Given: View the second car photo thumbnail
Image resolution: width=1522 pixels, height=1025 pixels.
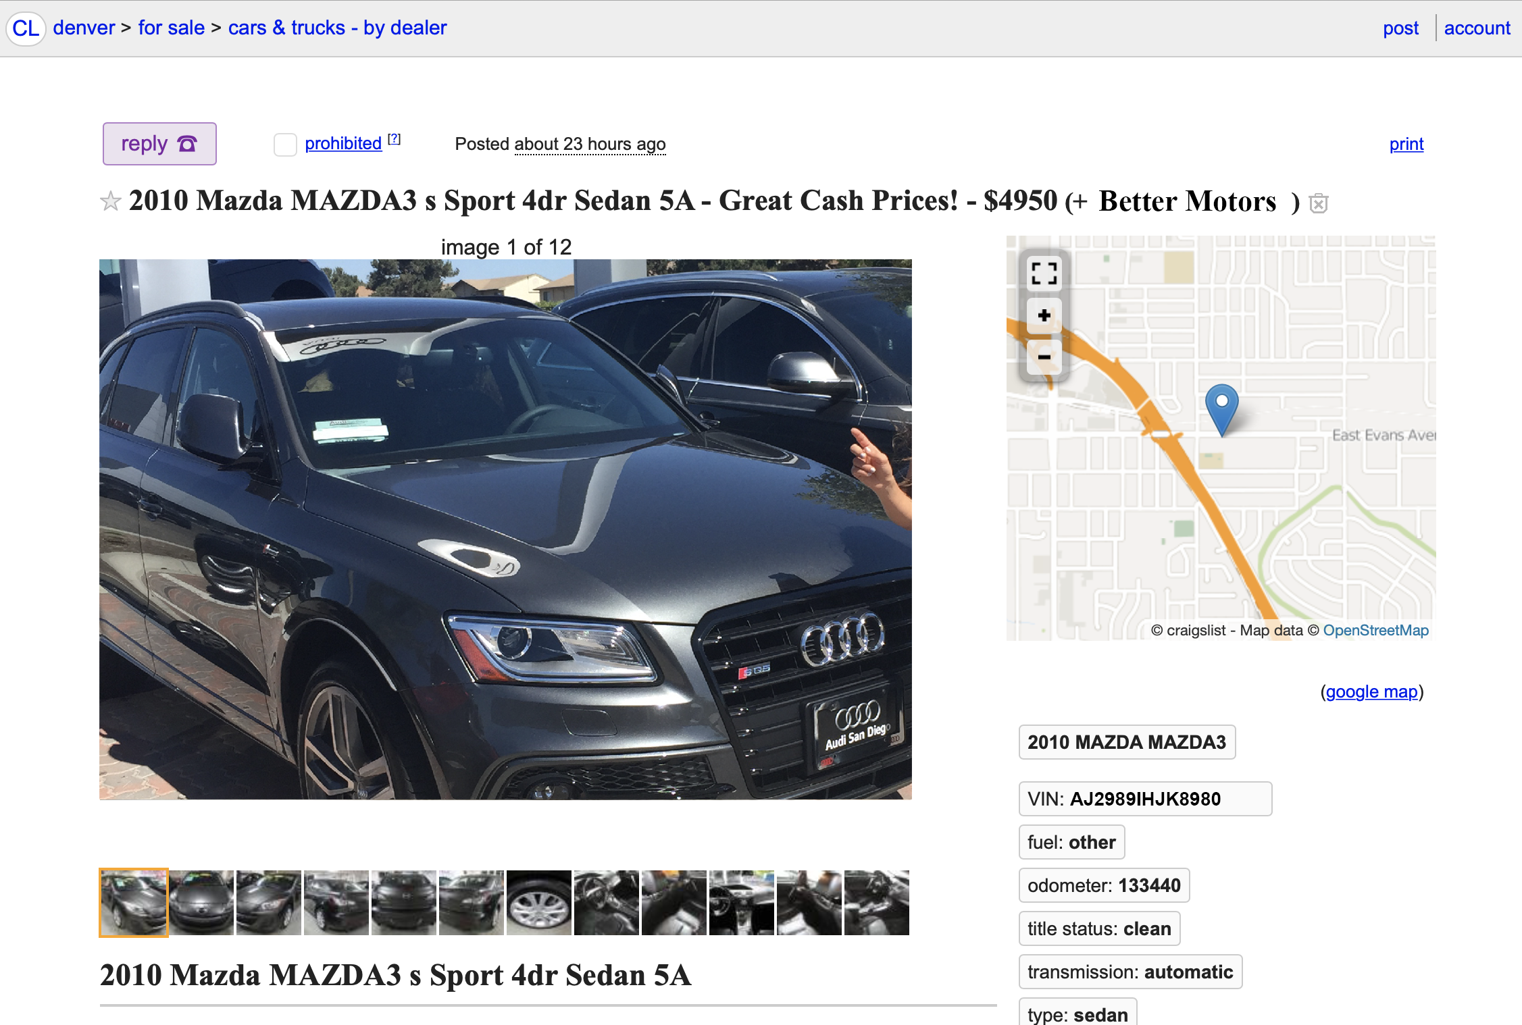Looking at the screenshot, I should coord(201,903).
